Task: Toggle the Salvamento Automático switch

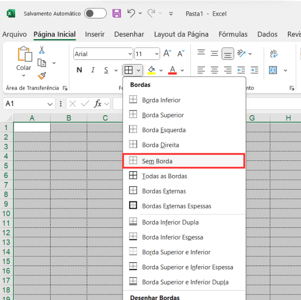Action: click(95, 14)
